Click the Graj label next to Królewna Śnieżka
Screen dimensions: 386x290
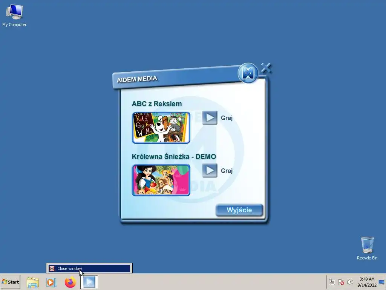pos(227,171)
